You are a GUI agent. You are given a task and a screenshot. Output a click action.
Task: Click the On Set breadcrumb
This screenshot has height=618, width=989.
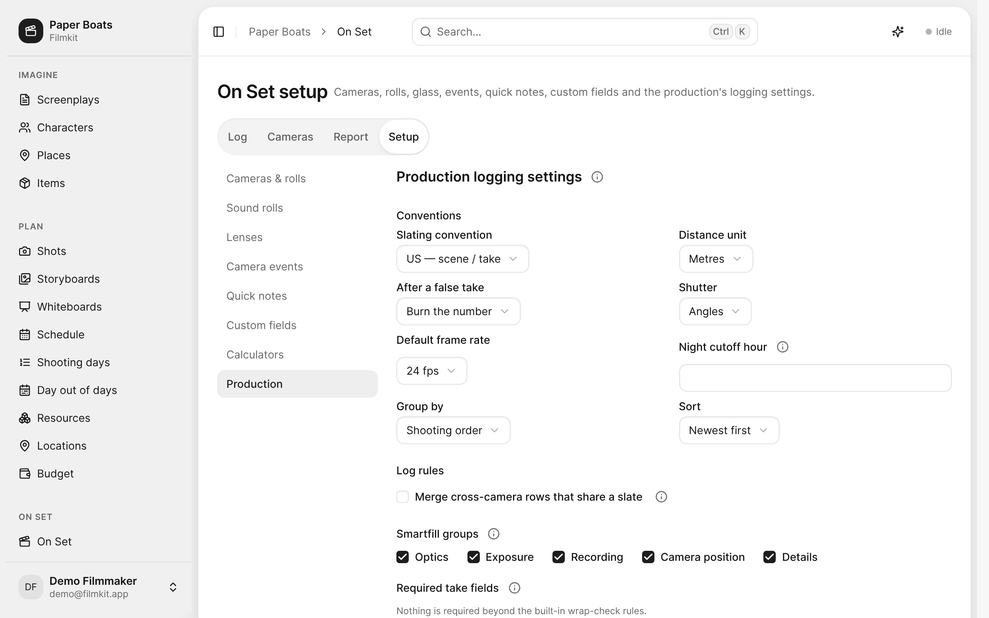pos(354,31)
